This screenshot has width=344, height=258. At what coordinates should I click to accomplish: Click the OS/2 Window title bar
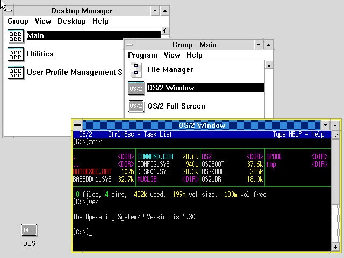coord(202,125)
